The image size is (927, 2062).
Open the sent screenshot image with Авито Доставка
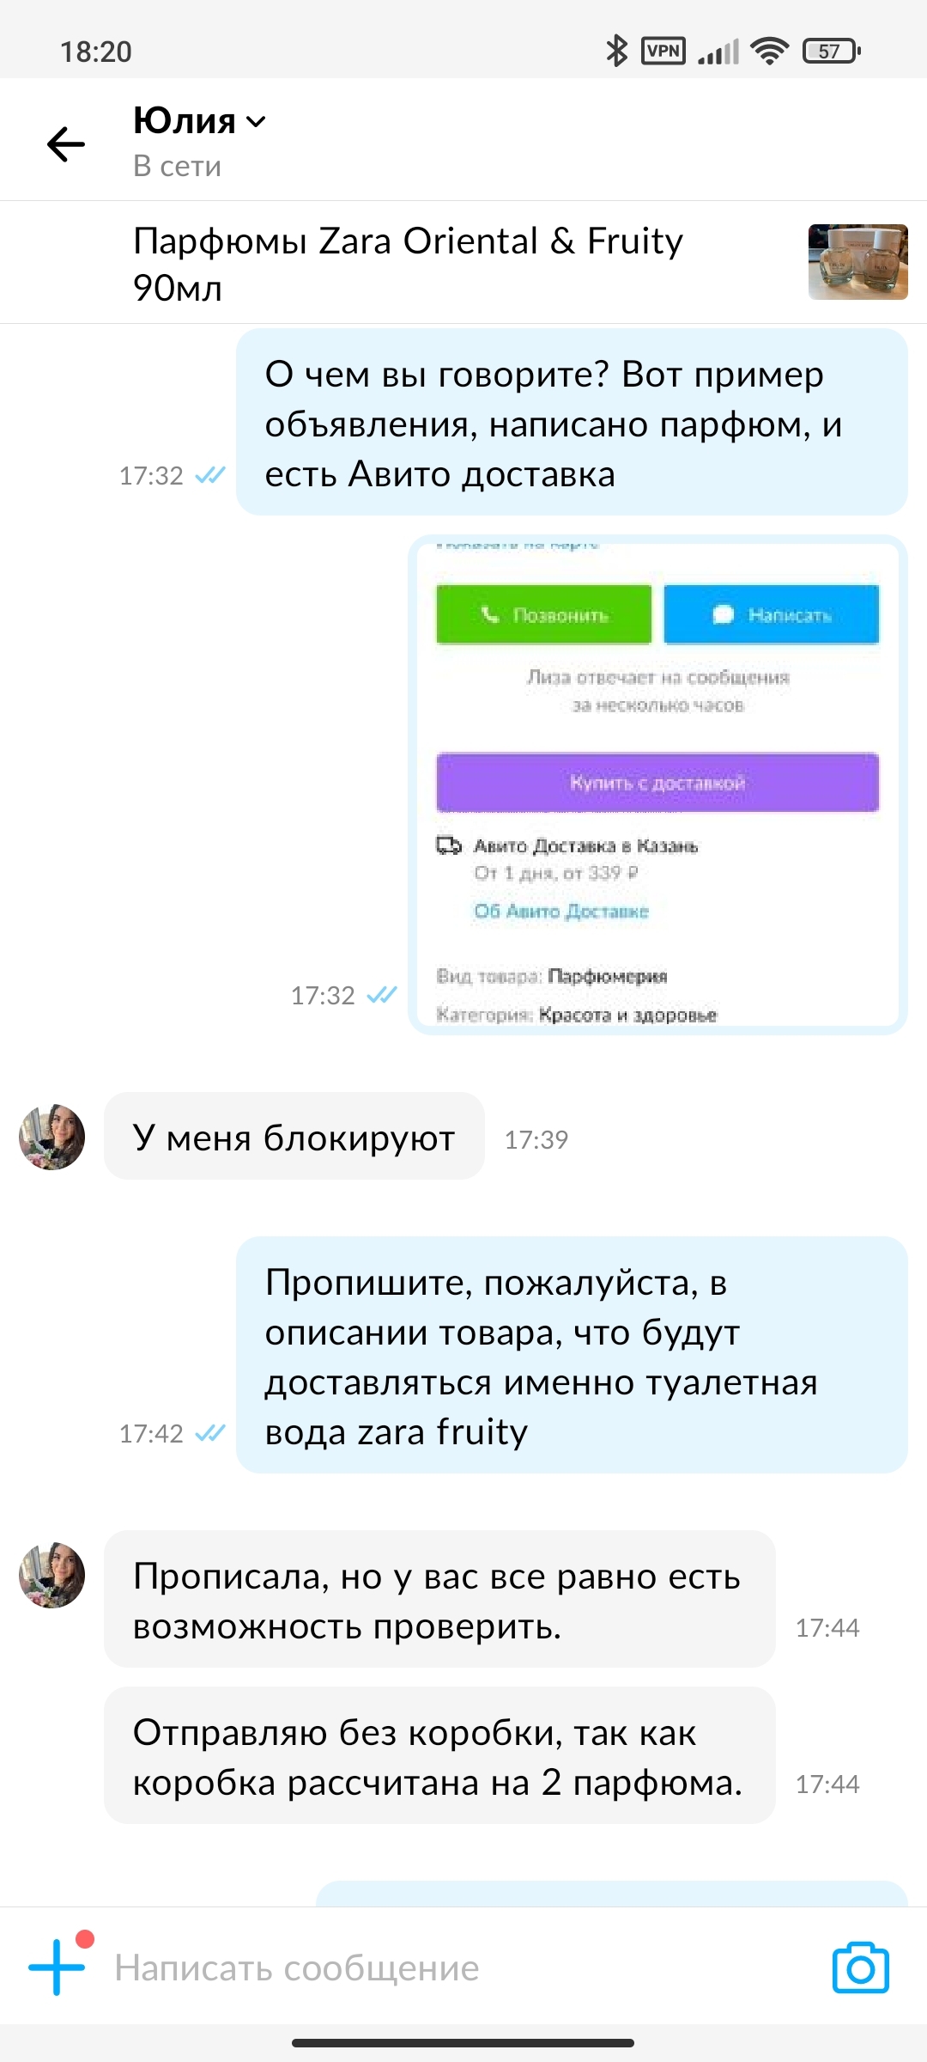[658, 784]
